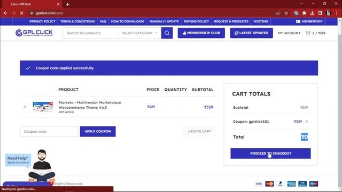Click Membership link in top bar
The image size is (342, 192).
(309, 21)
